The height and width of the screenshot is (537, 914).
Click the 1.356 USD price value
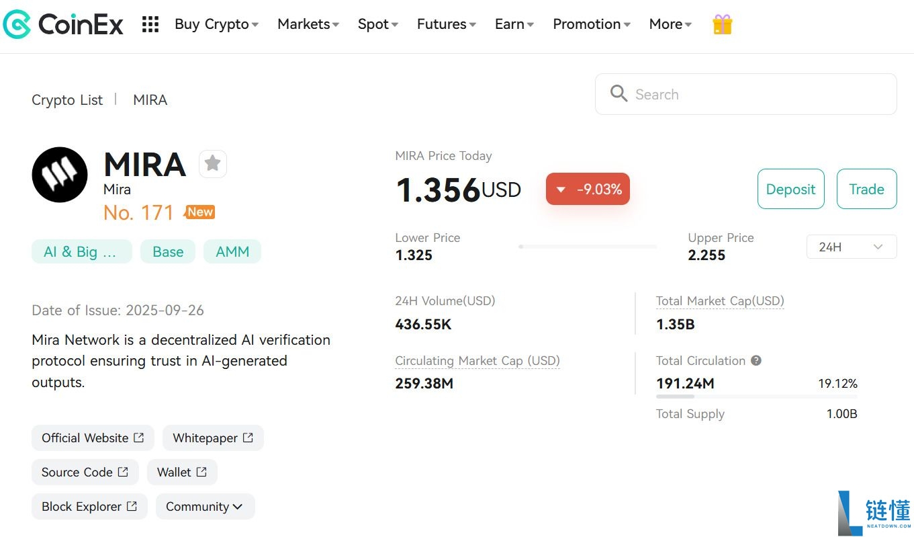(458, 190)
